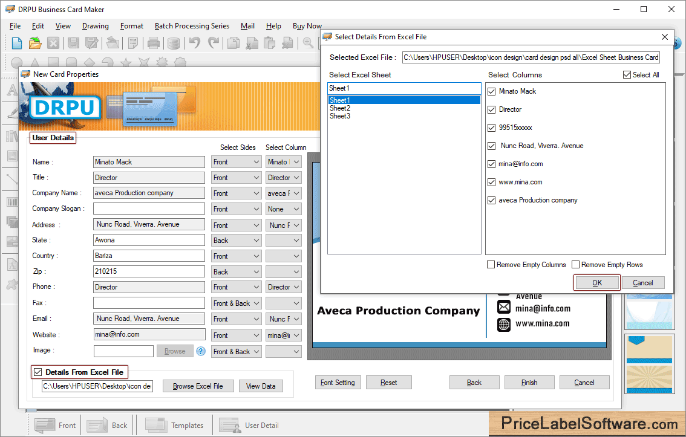686x437 pixels.
Task: Click the database cylinder icon
Action: click(173, 43)
